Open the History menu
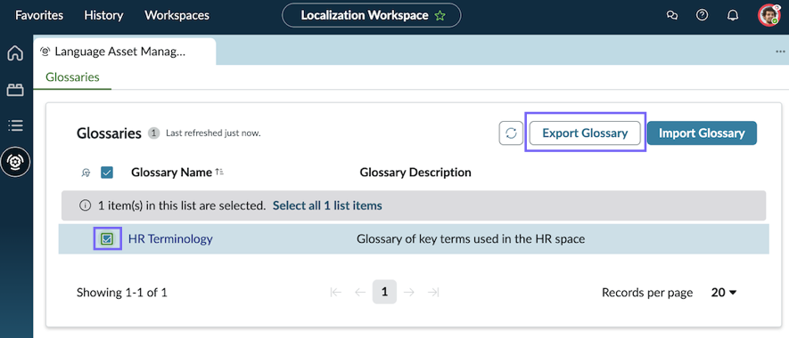The width and height of the screenshot is (789, 338). pyautogui.click(x=103, y=16)
